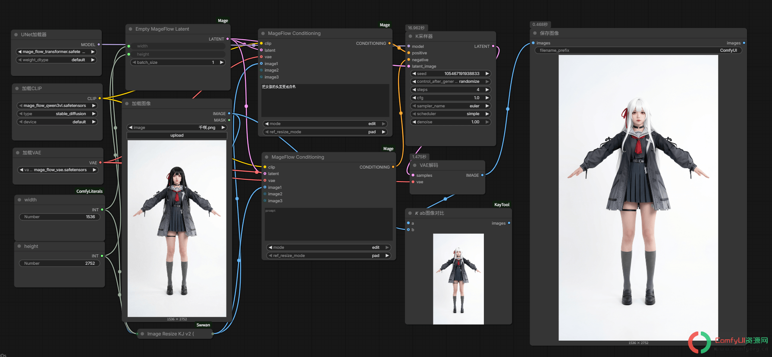This screenshot has width=772, height=357.
Task: Edit the filename_prefix ComfyUI field
Action: tap(638, 50)
